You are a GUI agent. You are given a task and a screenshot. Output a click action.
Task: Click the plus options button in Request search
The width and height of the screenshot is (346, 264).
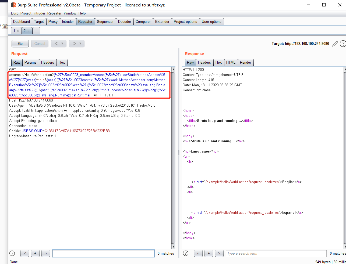click(x=35, y=253)
